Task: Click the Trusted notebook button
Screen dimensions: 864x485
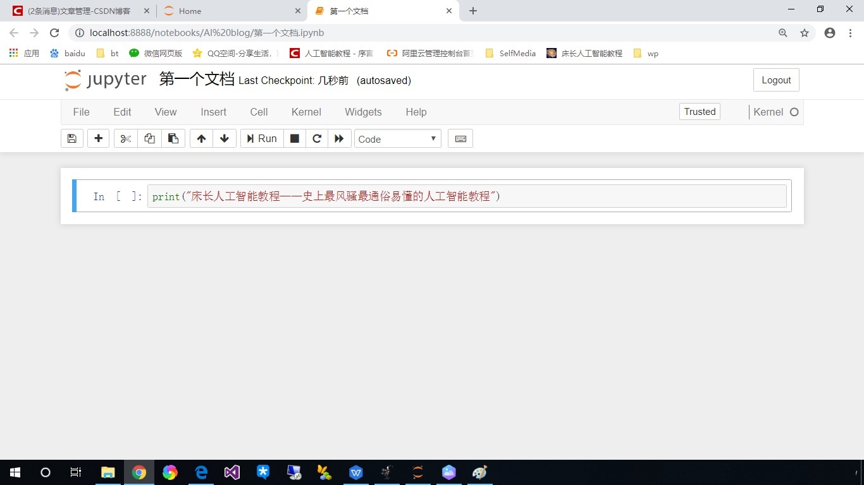Action: click(700, 112)
